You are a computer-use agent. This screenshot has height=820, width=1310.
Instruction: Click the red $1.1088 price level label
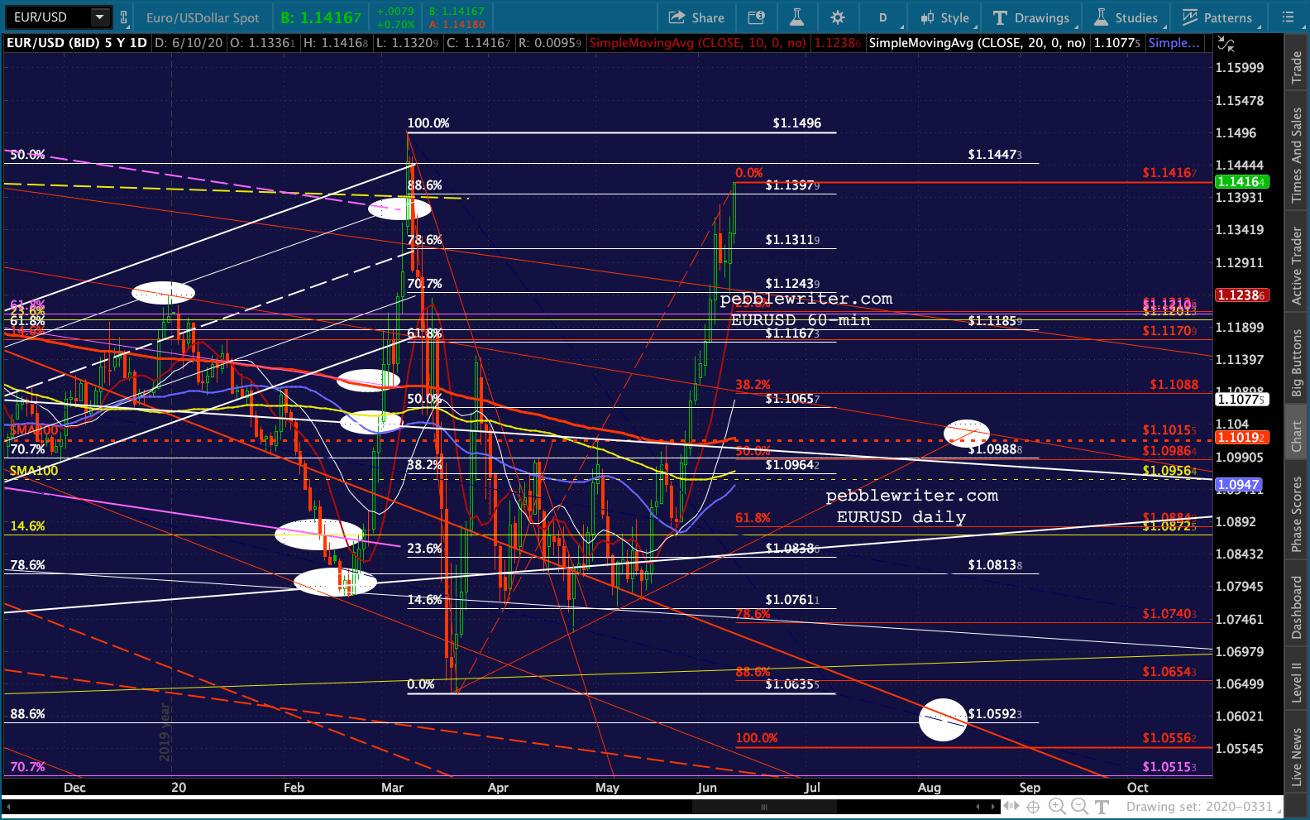pyautogui.click(x=1174, y=385)
